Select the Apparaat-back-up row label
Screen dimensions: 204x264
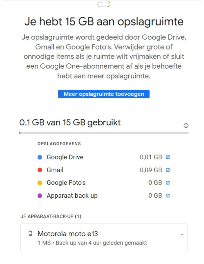(x=72, y=196)
